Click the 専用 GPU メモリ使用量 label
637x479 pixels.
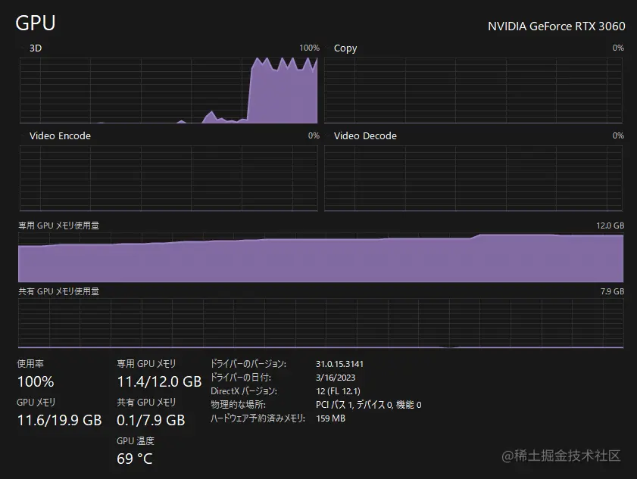[x=59, y=226]
